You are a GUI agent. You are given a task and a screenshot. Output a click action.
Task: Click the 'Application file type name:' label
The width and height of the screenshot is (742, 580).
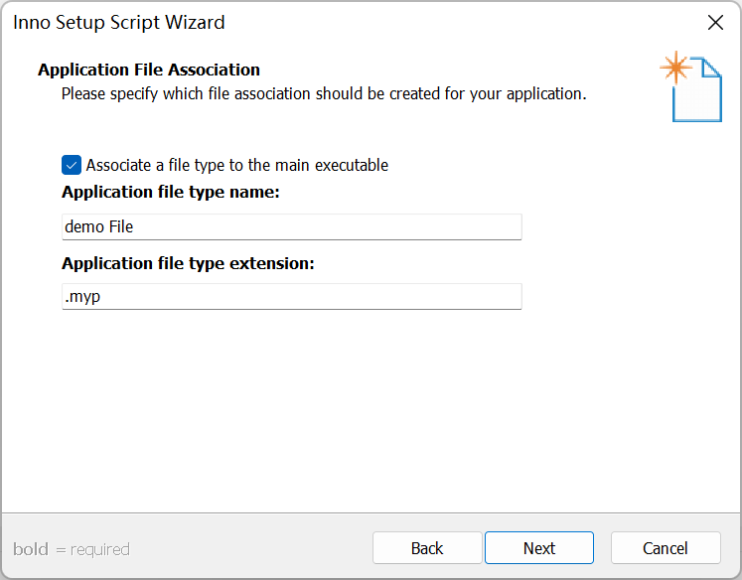click(171, 192)
